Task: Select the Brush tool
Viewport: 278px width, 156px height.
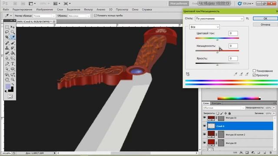Action: click(x=13, y=43)
